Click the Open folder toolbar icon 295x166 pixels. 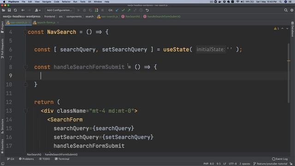3,10
